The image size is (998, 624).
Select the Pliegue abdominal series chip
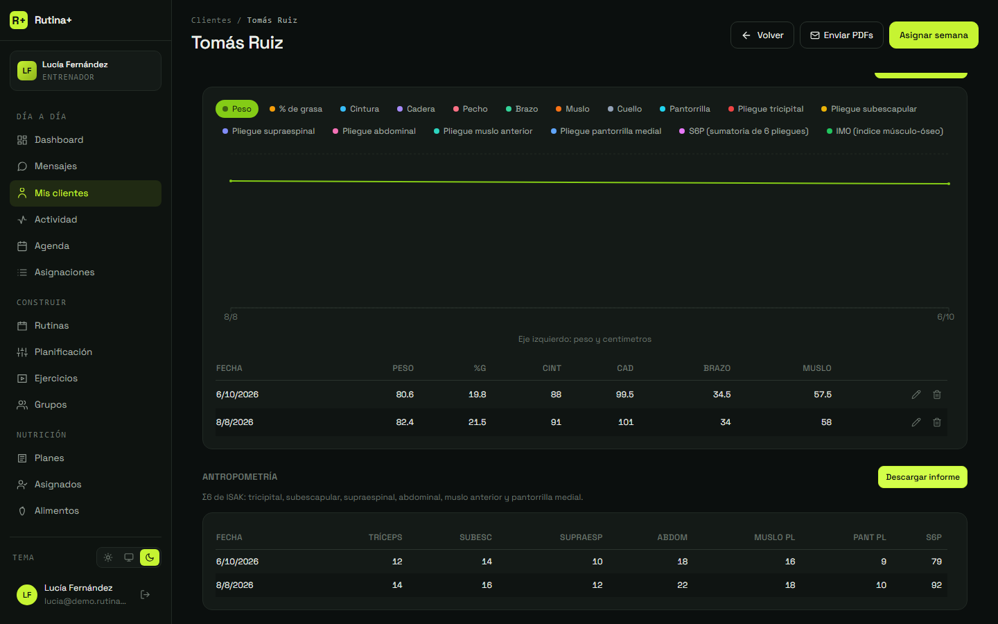point(374,131)
